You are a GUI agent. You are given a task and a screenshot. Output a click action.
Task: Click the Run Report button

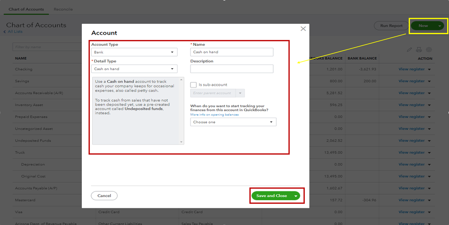coord(391,26)
